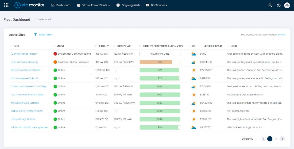This screenshot has width=294, height=149.
Task: Click '1,030 kW-DC' solar value
Action: [x=102, y=70]
